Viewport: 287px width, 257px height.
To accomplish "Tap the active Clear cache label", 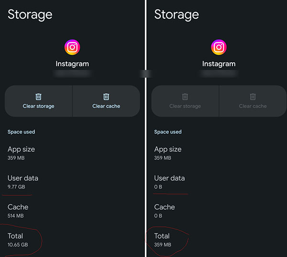I will [106, 106].
